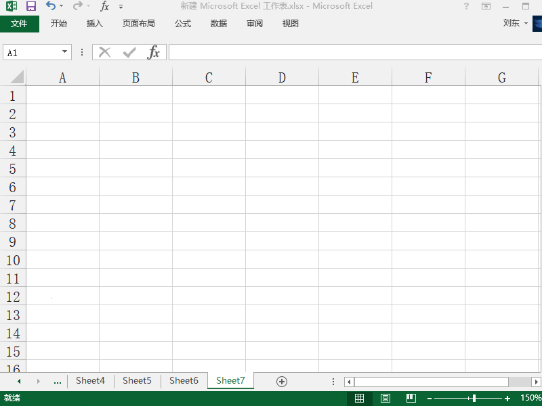
Task: Click the 150% zoom level text
Action: click(530, 399)
